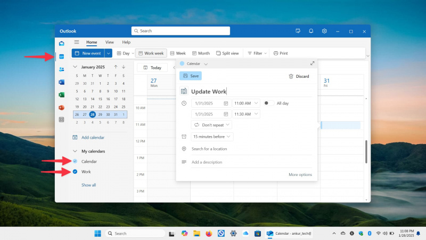Go to previous month with up arrow
426x240 pixels.
116,67
